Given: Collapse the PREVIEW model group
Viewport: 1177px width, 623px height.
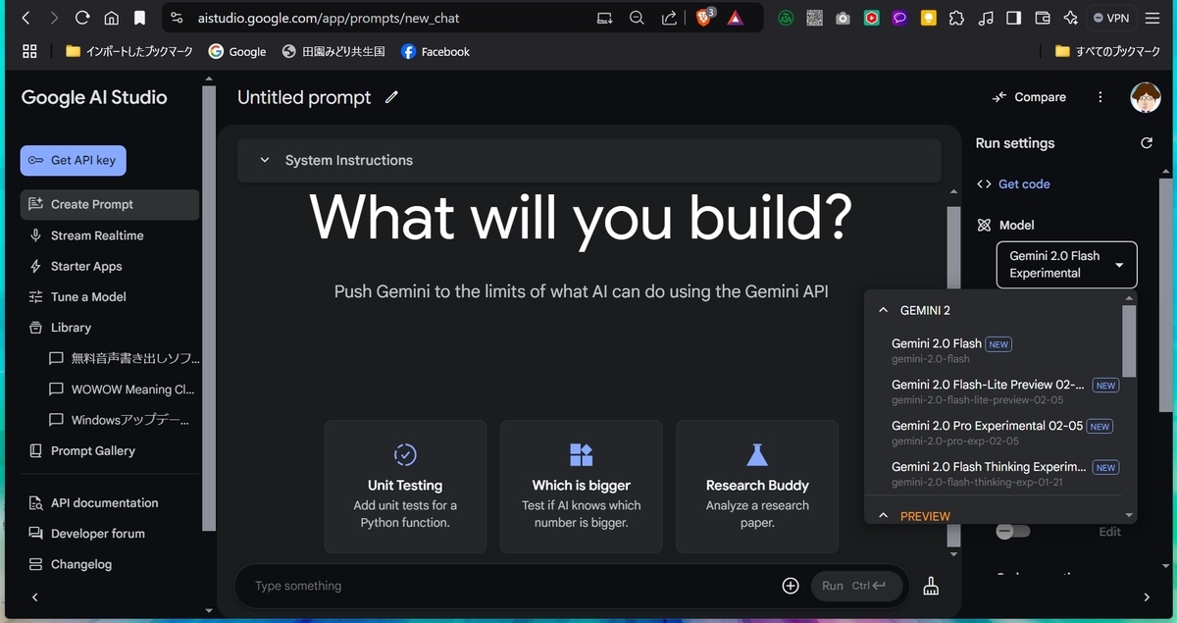Looking at the screenshot, I should [882, 516].
